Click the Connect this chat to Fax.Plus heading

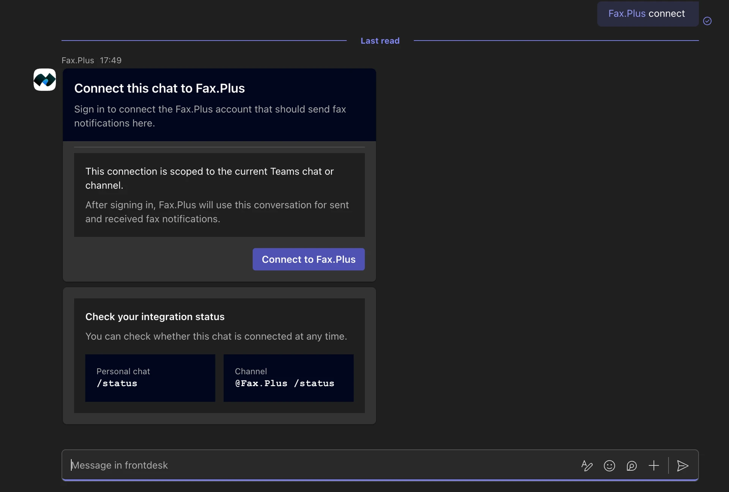coord(159,88)
